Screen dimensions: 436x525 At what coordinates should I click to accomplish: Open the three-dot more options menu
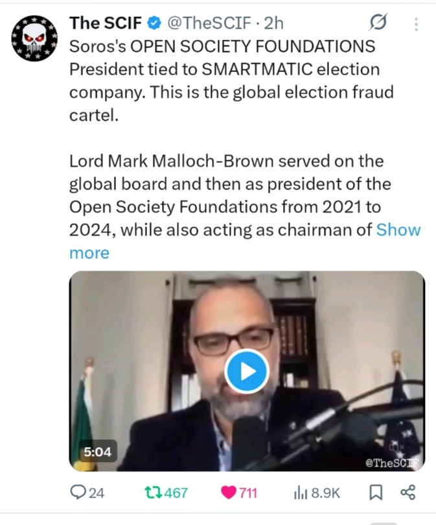(x=415, y=24)
